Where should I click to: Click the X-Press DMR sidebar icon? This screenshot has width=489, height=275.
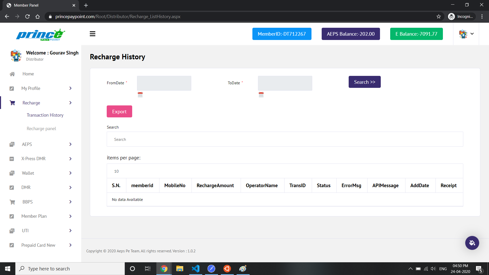(x=12, y=159)
